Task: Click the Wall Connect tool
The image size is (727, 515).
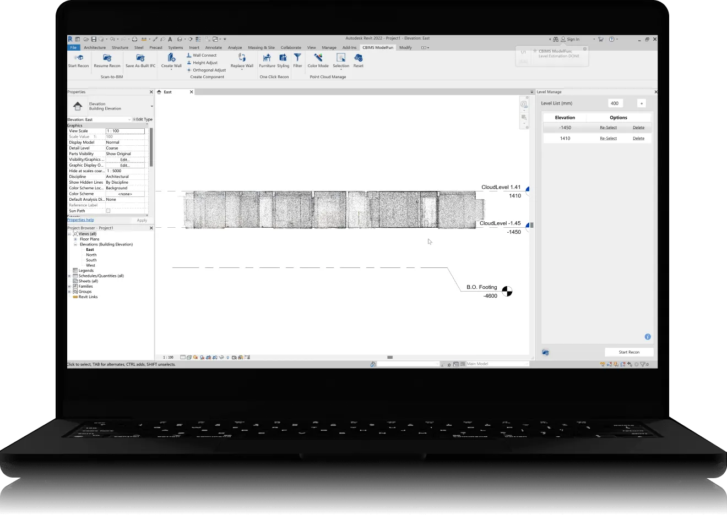Action: click(204, 56)
